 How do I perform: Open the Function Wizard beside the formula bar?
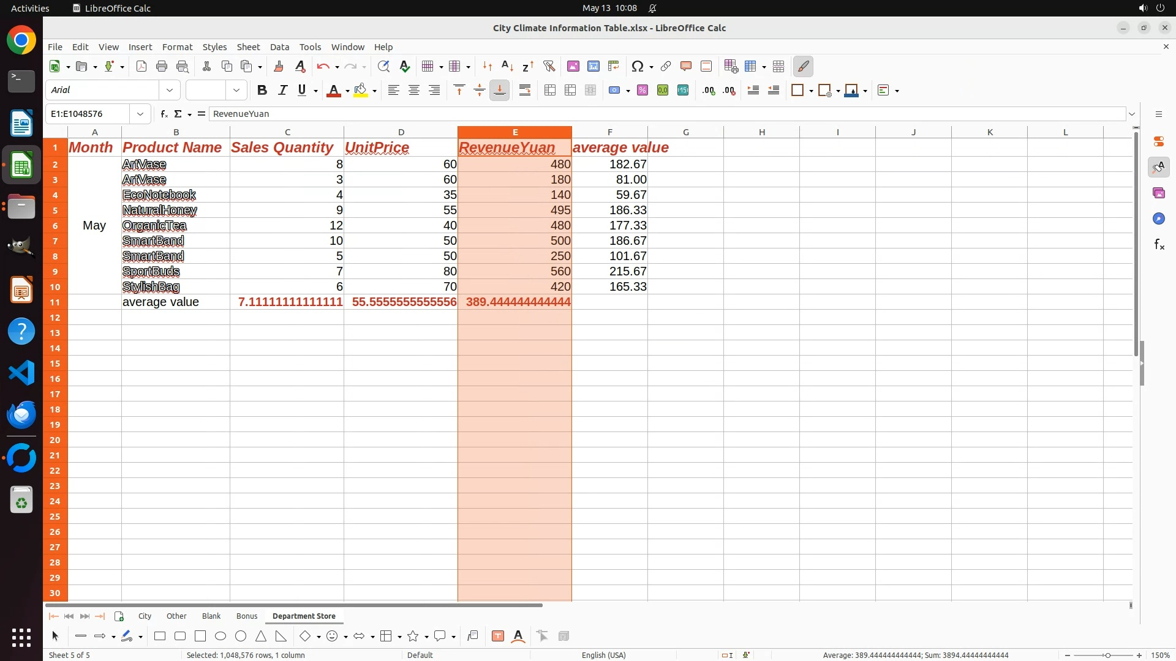tap(164, 114)
